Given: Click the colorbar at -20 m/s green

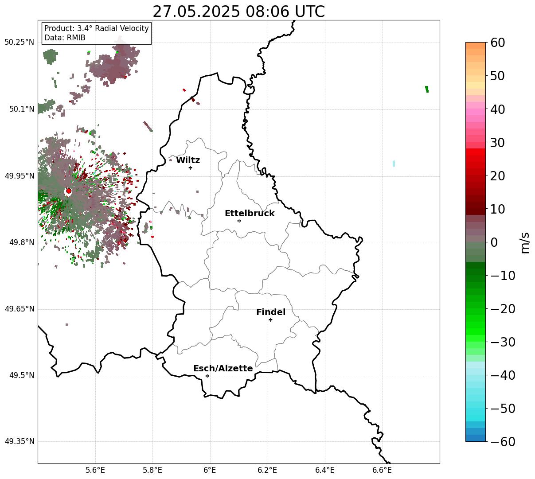Looking at the screenshot, I should (476, 309).
